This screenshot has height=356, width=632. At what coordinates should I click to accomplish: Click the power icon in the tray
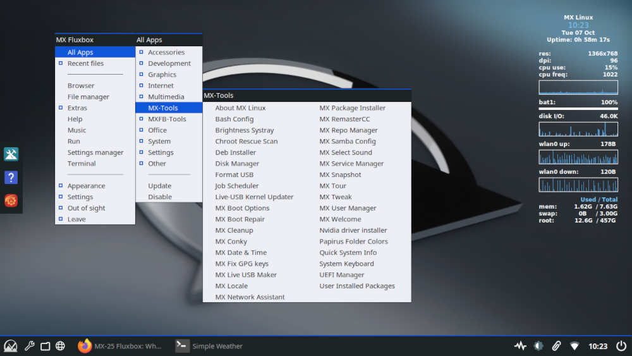(x=621, y=346)
